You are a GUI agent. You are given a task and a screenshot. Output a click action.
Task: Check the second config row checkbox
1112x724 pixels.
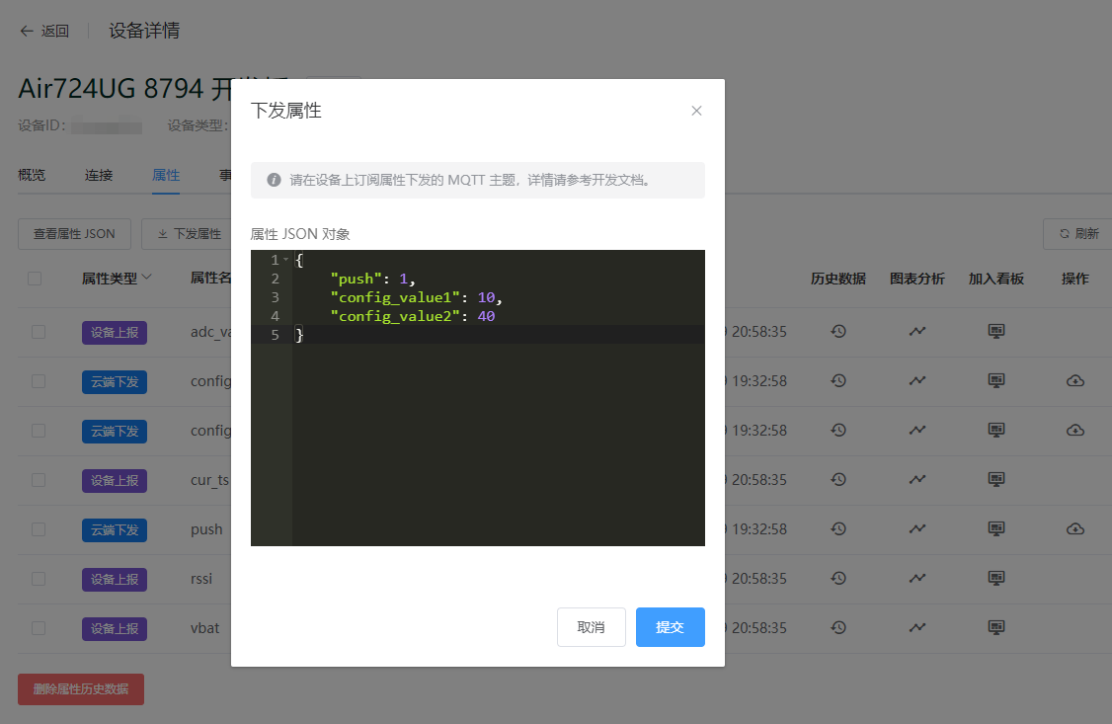pyautogui.click(x=39, y=431)
